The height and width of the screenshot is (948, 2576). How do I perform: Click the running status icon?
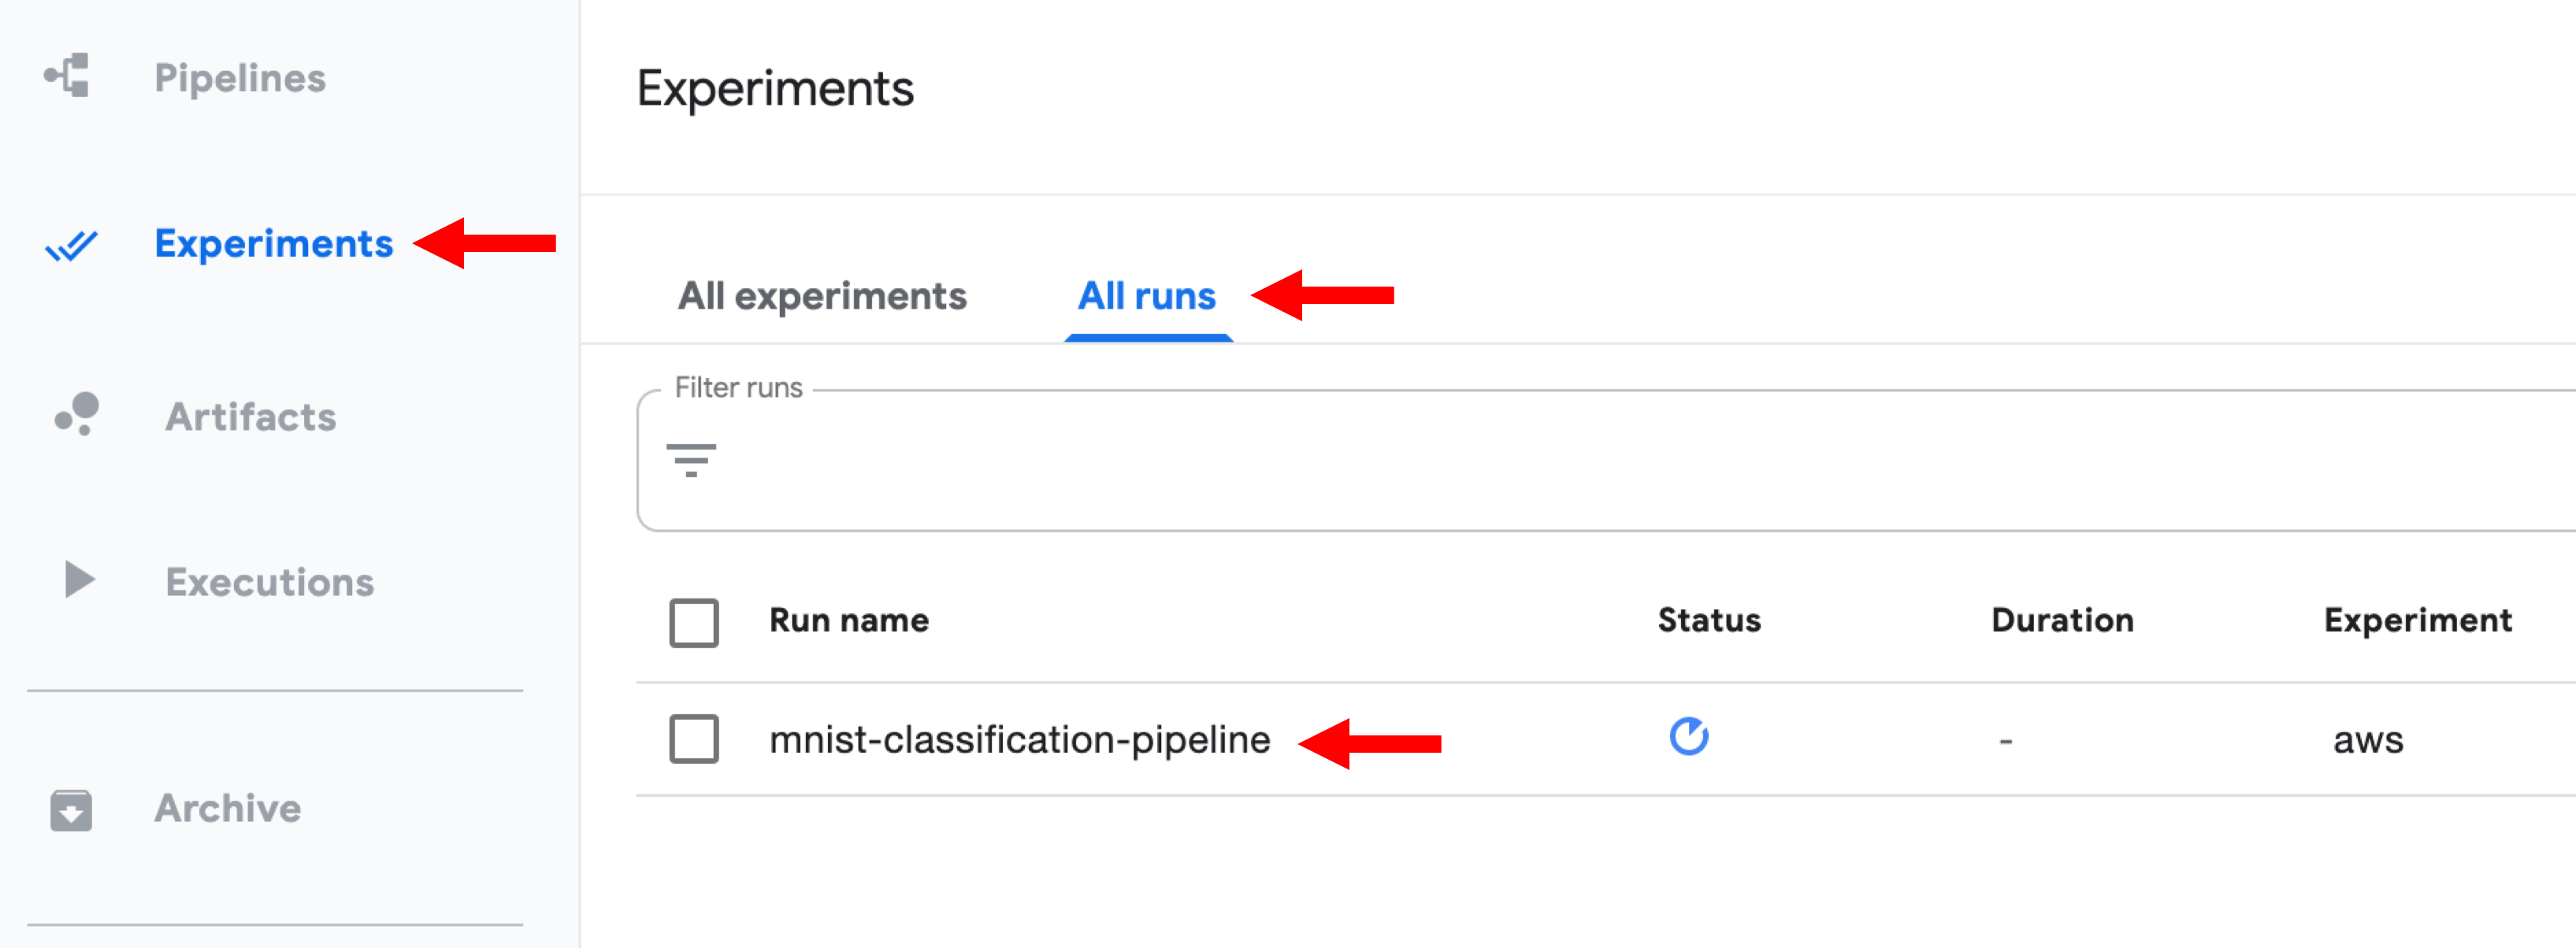(x=1688, y=737)
